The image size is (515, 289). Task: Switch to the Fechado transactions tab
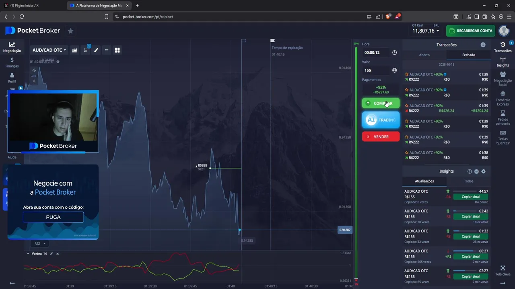click(x=468, y=55)
